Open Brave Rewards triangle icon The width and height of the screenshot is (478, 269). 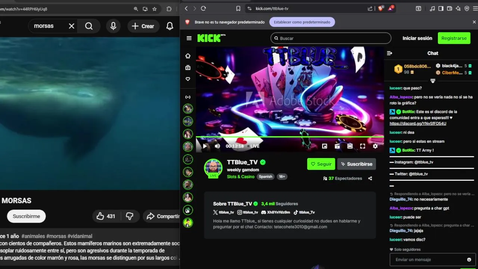coord(391,8)
